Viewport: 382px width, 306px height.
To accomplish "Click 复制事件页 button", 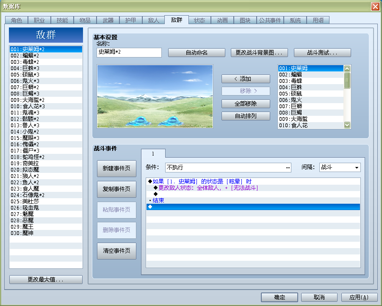I will point(116,189).
